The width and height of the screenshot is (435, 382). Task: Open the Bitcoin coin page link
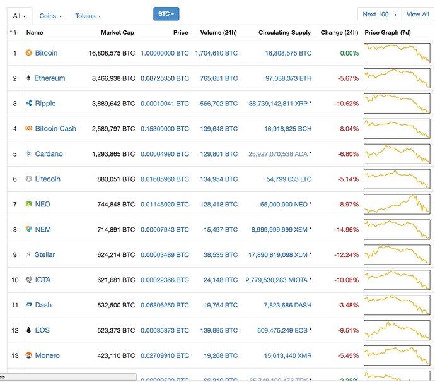click(46, 53)
